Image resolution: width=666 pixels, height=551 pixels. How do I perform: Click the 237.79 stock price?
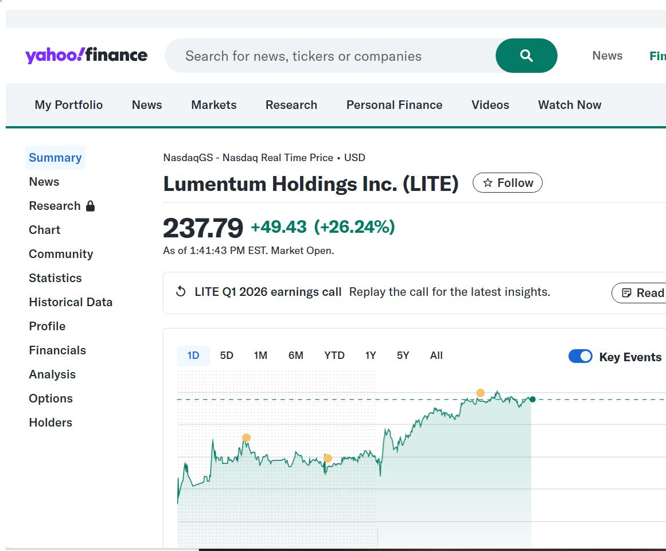203,228
